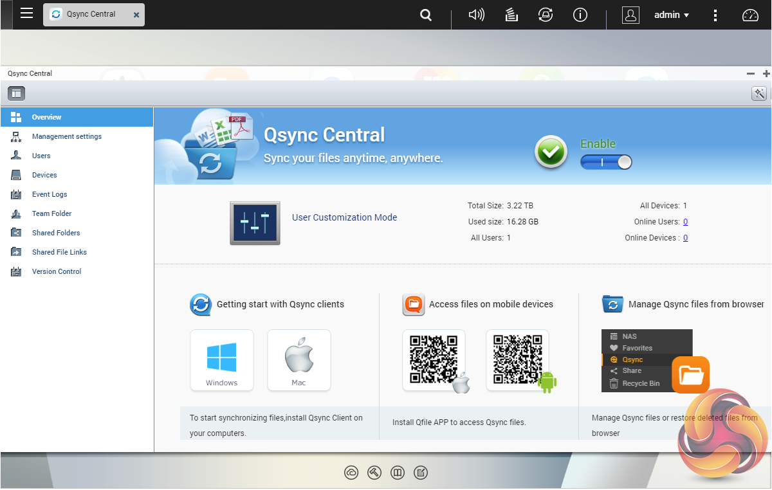Click the Windows Qsync client download icon

[x=222, y=360]
